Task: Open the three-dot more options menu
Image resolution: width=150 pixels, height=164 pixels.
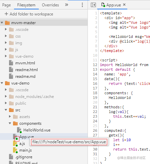Action: click(x=82, y=5)
